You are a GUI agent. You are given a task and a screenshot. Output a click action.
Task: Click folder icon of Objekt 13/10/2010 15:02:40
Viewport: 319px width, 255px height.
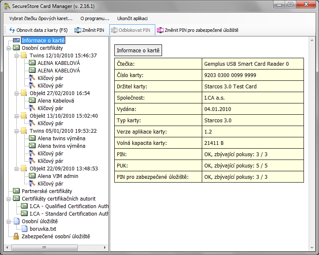24,116
